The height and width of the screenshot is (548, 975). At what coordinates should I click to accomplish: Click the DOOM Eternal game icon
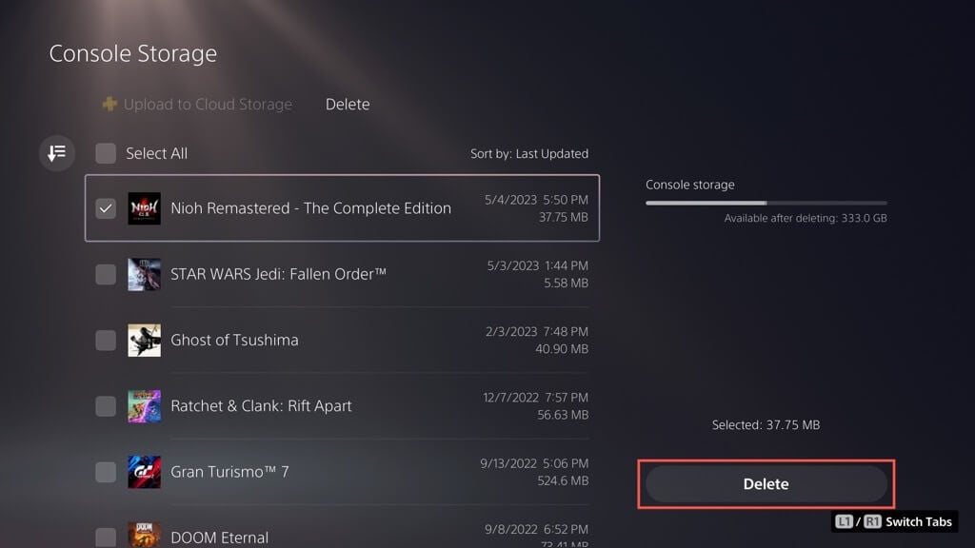click(144, 536)
